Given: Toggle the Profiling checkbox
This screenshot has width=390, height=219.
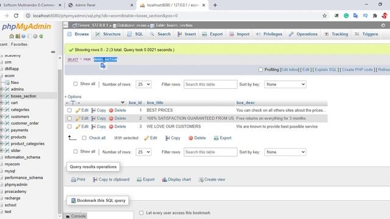Looking at the screenshot, I should pyautogui.click(x=260, y=70).
